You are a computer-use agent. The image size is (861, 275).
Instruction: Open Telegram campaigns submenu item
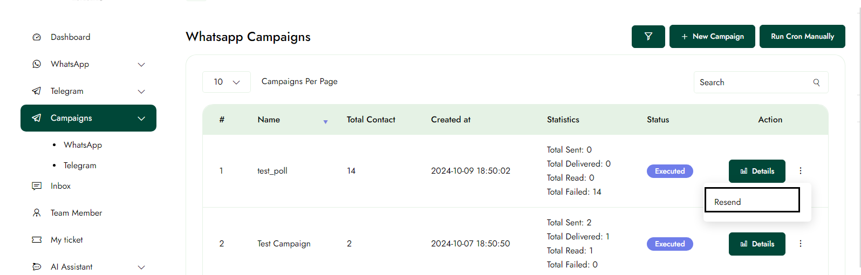80,166
